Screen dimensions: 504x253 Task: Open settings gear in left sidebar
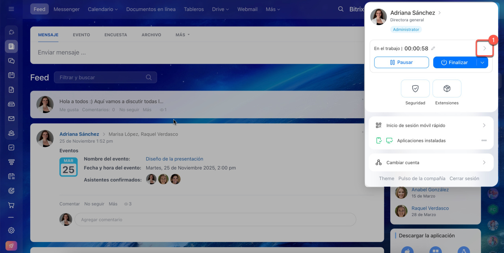click(11, 230)
